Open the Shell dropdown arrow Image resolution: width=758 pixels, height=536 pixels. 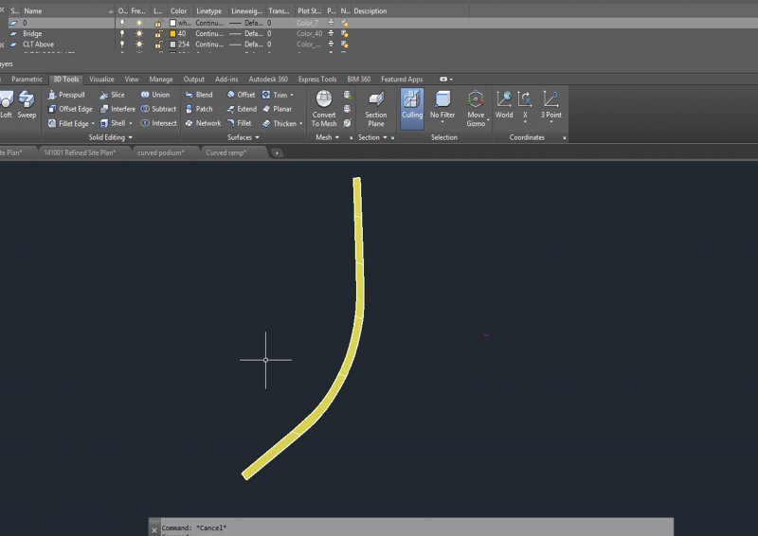point(131,124)
